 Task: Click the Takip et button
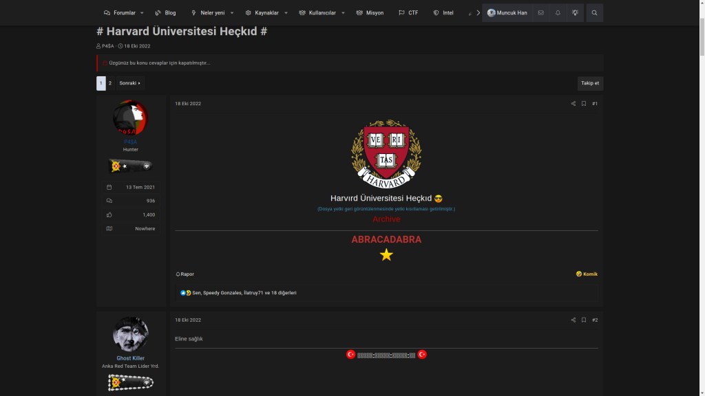tap(590, 83)
